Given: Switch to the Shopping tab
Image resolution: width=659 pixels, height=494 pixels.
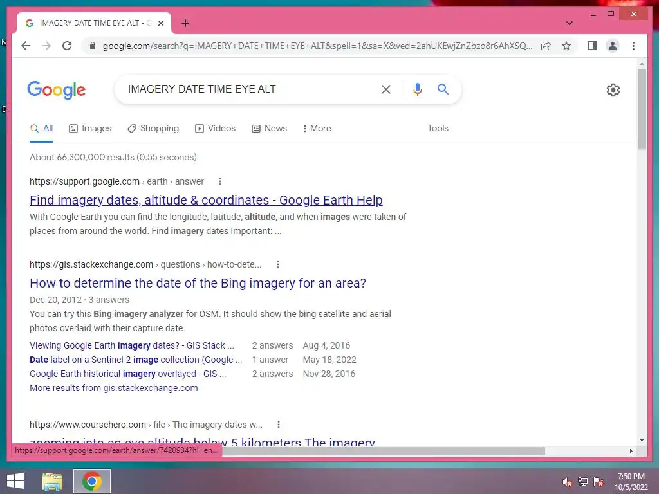Looking at the screenshot, I should (153, 129).
